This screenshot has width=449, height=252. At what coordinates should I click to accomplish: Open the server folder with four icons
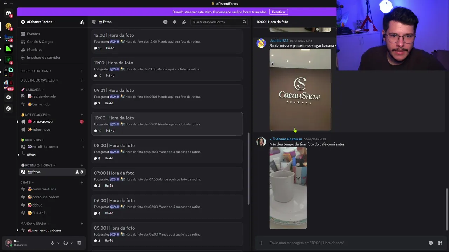(8, 72)
